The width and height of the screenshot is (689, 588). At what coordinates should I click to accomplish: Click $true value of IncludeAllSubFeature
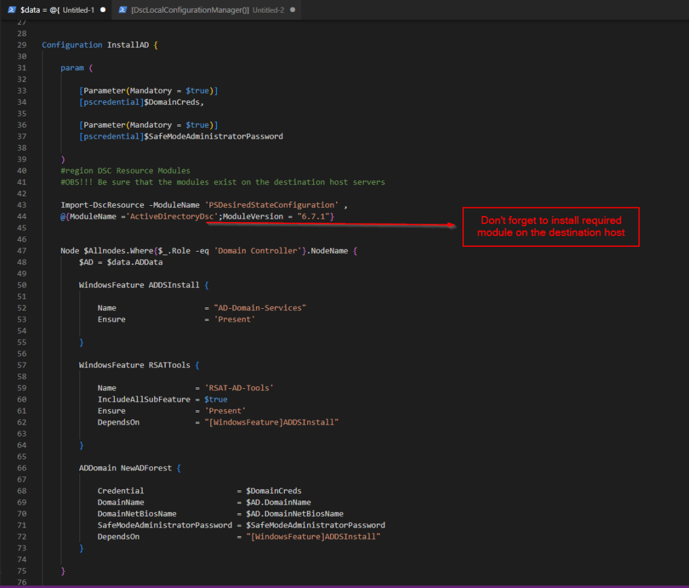216,399
